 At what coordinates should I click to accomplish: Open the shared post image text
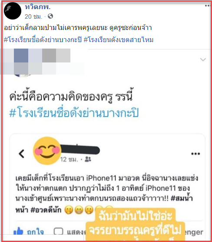click(x=71, y=96)
